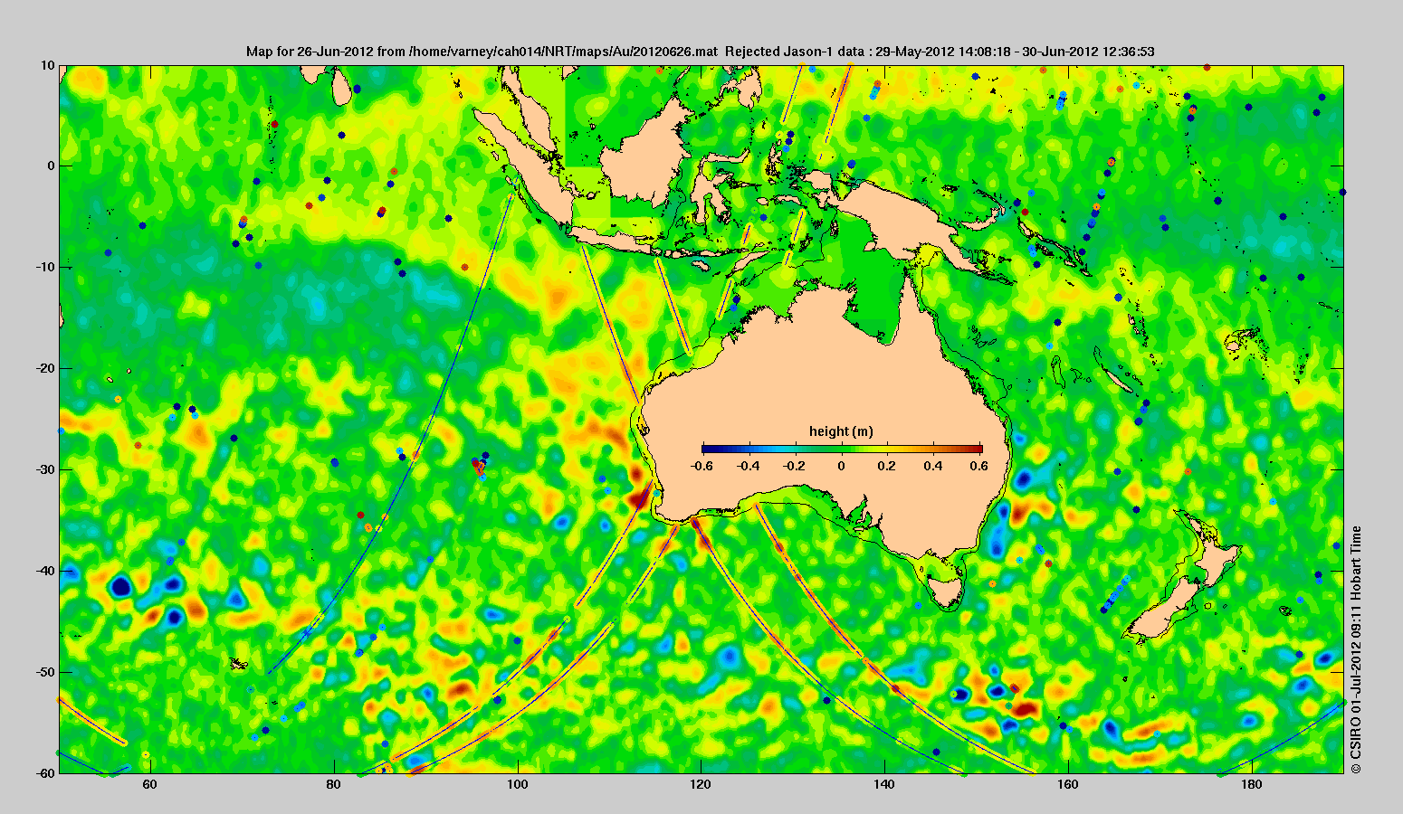Click the latitude axis label -20
The image size is (1403, 814).
click(x=44, y=369)
